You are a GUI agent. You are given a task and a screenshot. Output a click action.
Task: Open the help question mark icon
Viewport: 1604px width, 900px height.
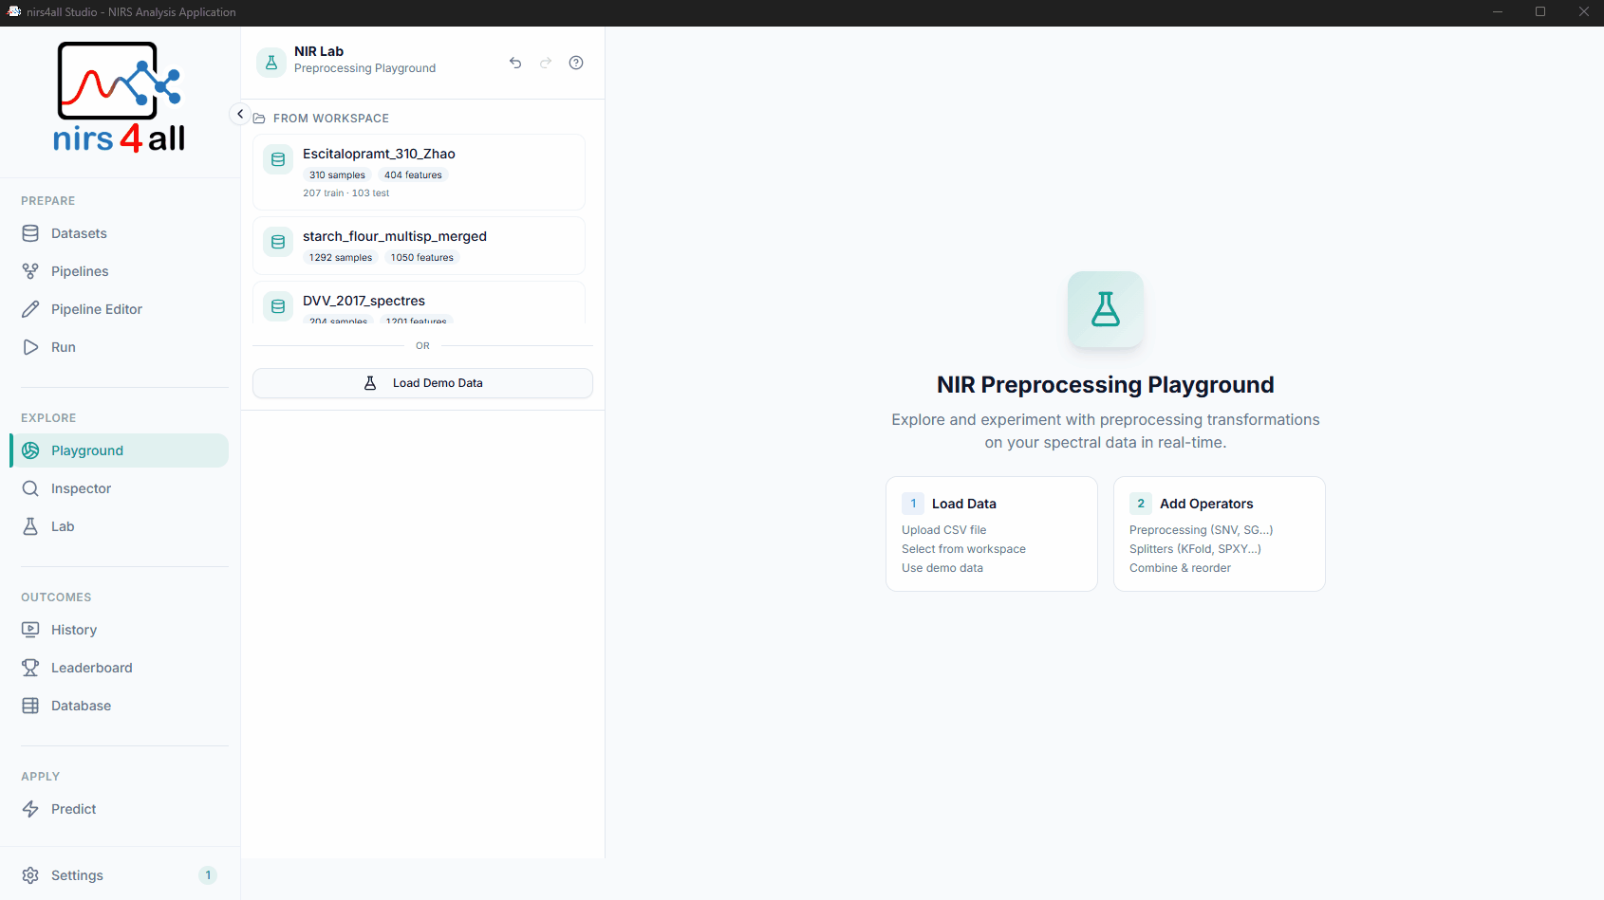pos(576,63)
